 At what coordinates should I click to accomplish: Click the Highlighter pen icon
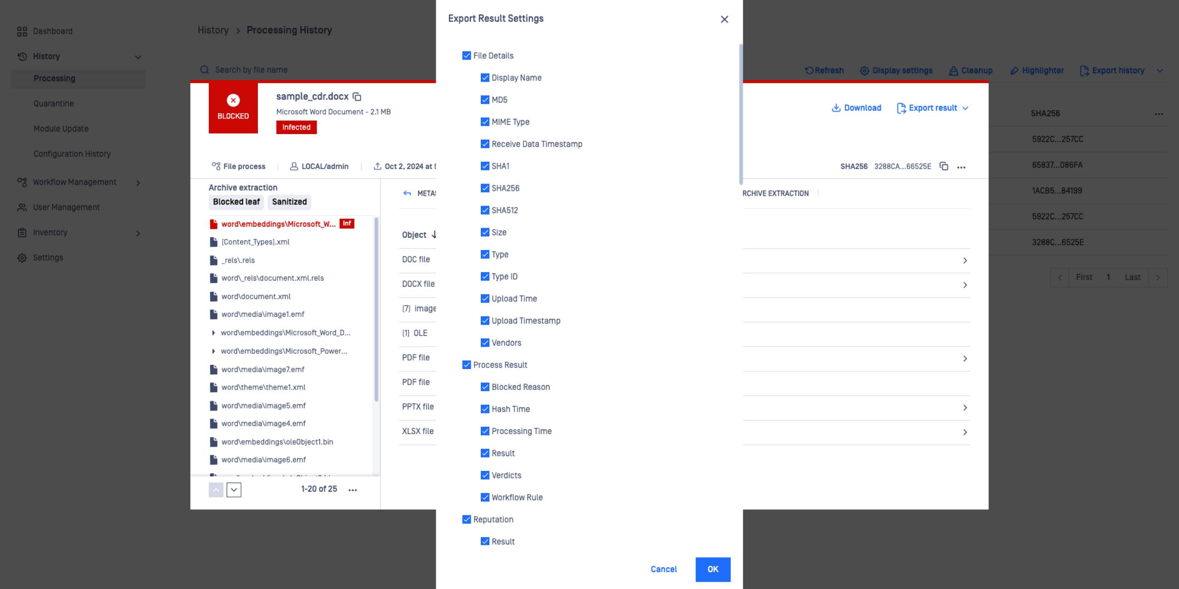1014,71
